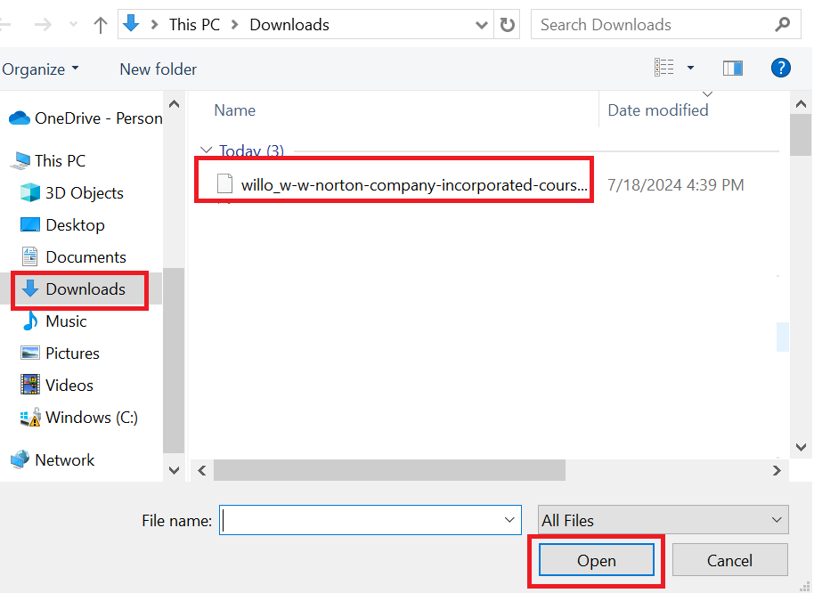Collapse the Today (3) group
This screenshot has width=814, height=593.
tap(207, 150)
